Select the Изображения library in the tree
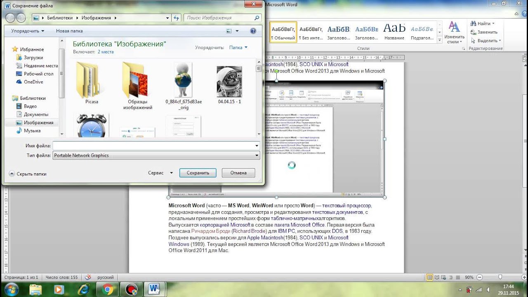The image size is (528, 297). pos(38,123)
